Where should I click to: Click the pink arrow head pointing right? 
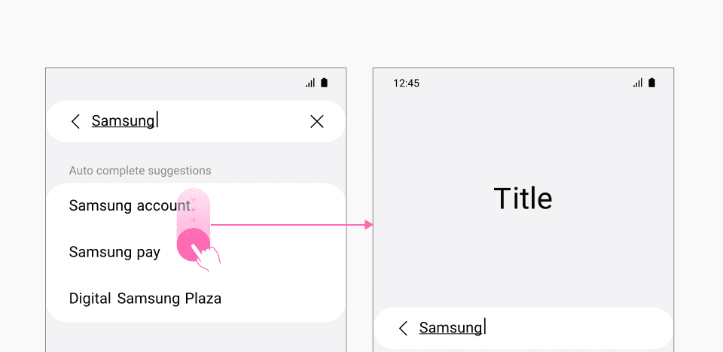pyautogui.click(x=368, y=225)
